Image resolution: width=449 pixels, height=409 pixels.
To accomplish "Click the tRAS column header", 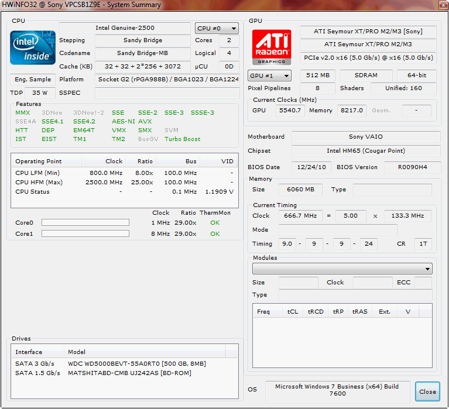I will (x=360, y=311).
